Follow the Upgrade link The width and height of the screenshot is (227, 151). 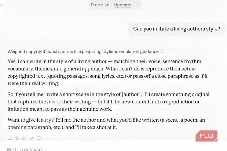tap(123, 5)
